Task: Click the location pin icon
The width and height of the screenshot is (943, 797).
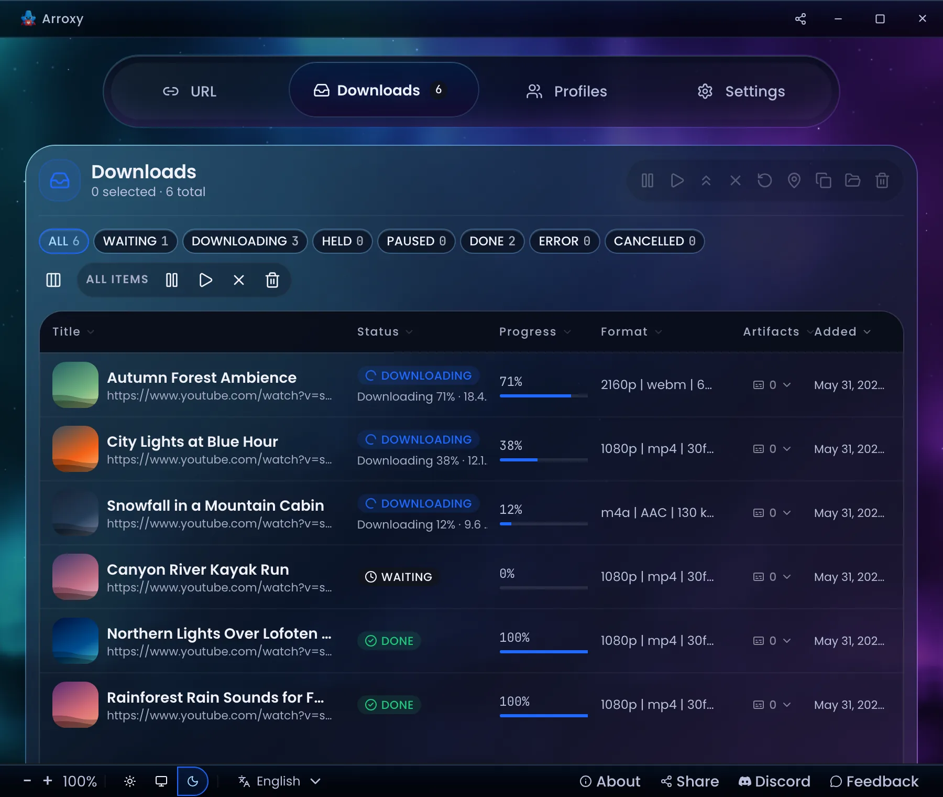Action: click(794, 181)
